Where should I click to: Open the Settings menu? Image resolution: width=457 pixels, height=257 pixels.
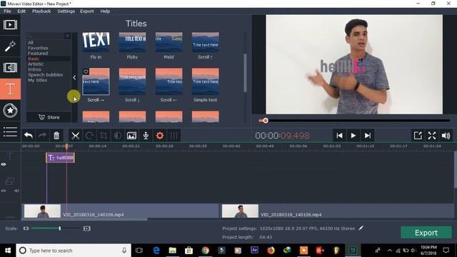66,11
